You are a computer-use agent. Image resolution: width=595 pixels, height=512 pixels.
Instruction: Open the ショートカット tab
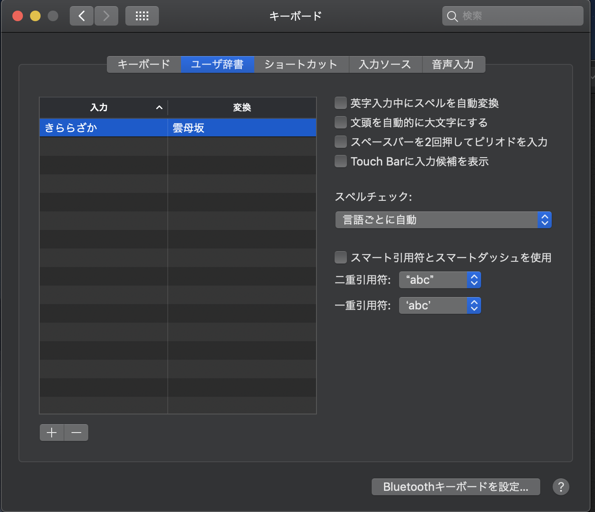click(x=301, y=64)
